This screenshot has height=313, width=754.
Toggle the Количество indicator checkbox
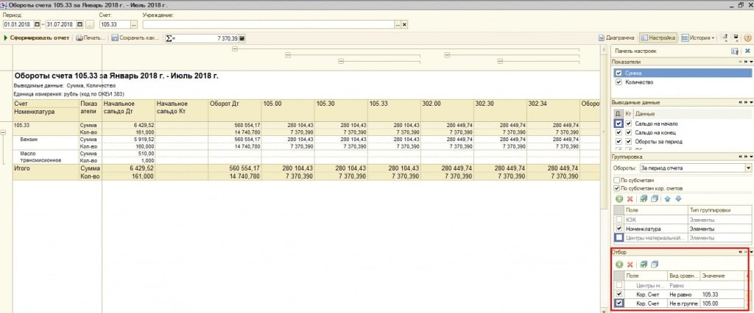(619, 82)
